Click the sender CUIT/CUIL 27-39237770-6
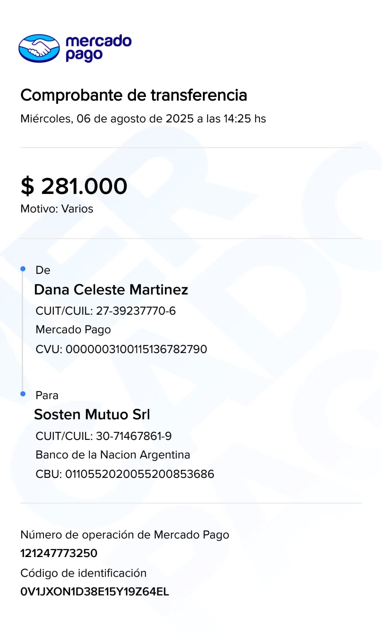The image size is (382, 635). click(x=106, y=311)
